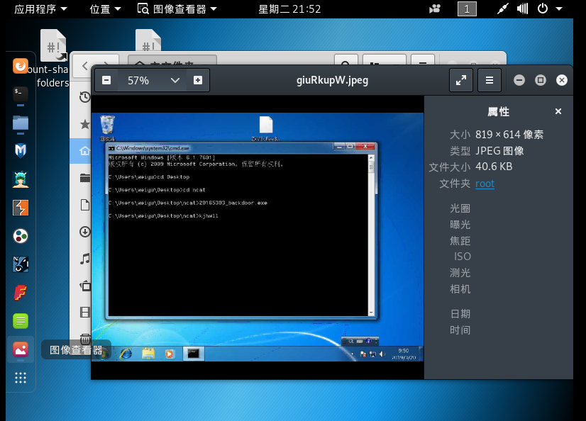Open Music in file manager sidebar

pos(85,259)
